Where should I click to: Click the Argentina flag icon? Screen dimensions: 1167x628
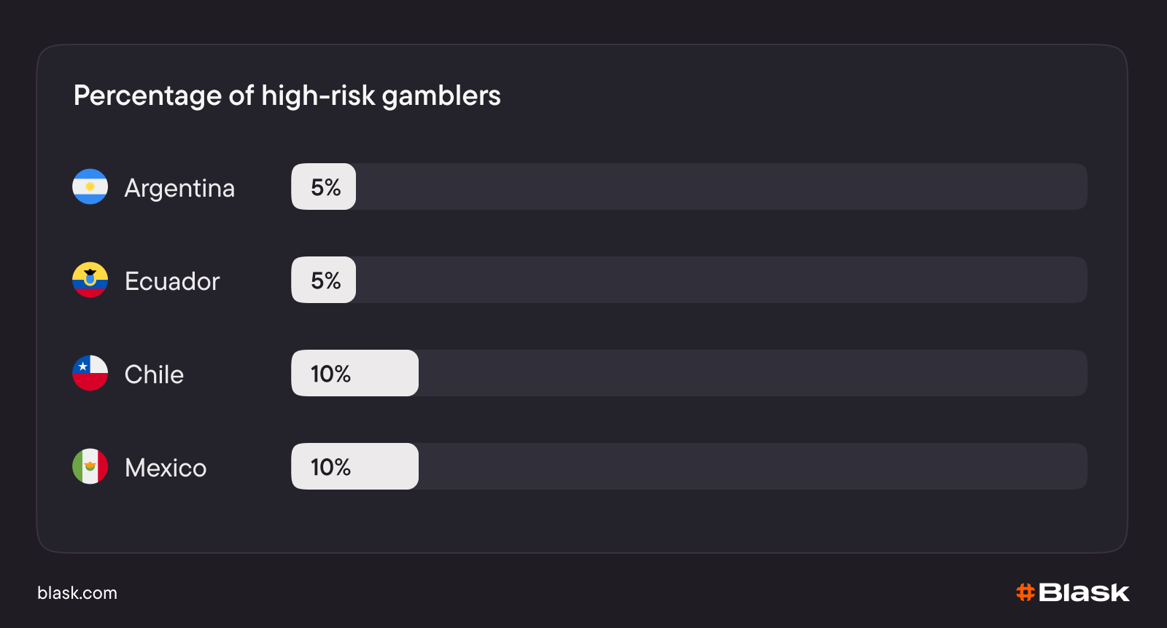(90, 187)
